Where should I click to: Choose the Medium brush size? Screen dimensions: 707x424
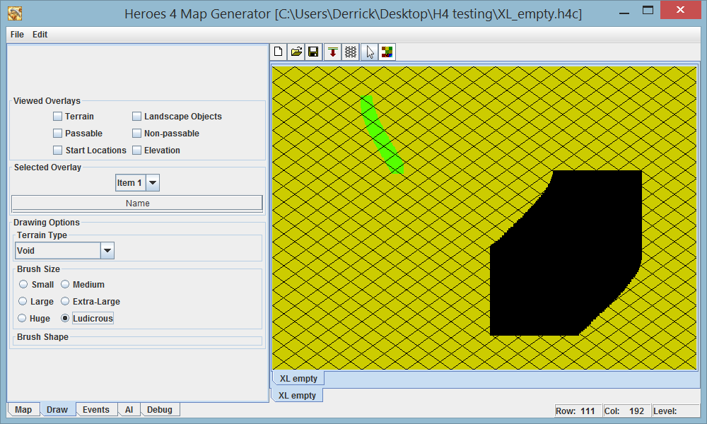click(65, 284)
